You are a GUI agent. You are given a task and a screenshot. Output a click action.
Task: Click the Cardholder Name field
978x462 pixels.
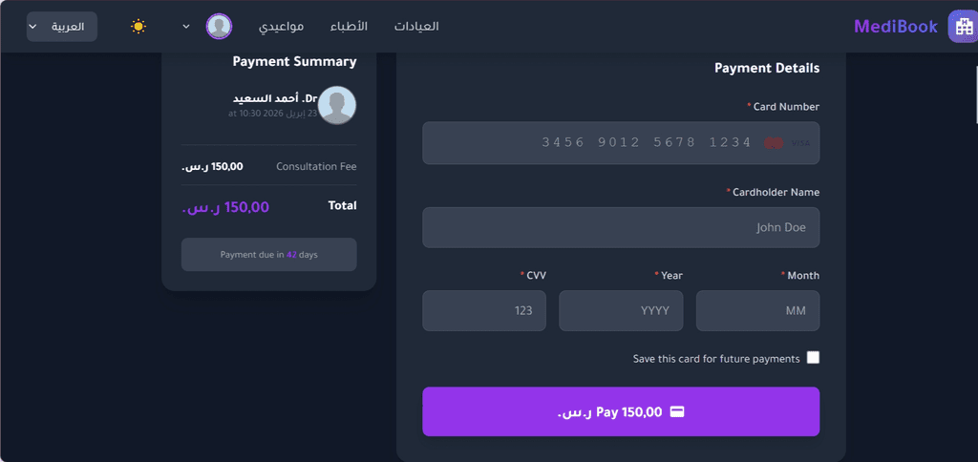tap(621, 227)
